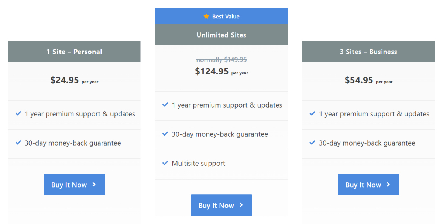Select the checkmark beside Business money-back guarantee
The height and width of the screenshot is (224, 443).
coord(313,143)
